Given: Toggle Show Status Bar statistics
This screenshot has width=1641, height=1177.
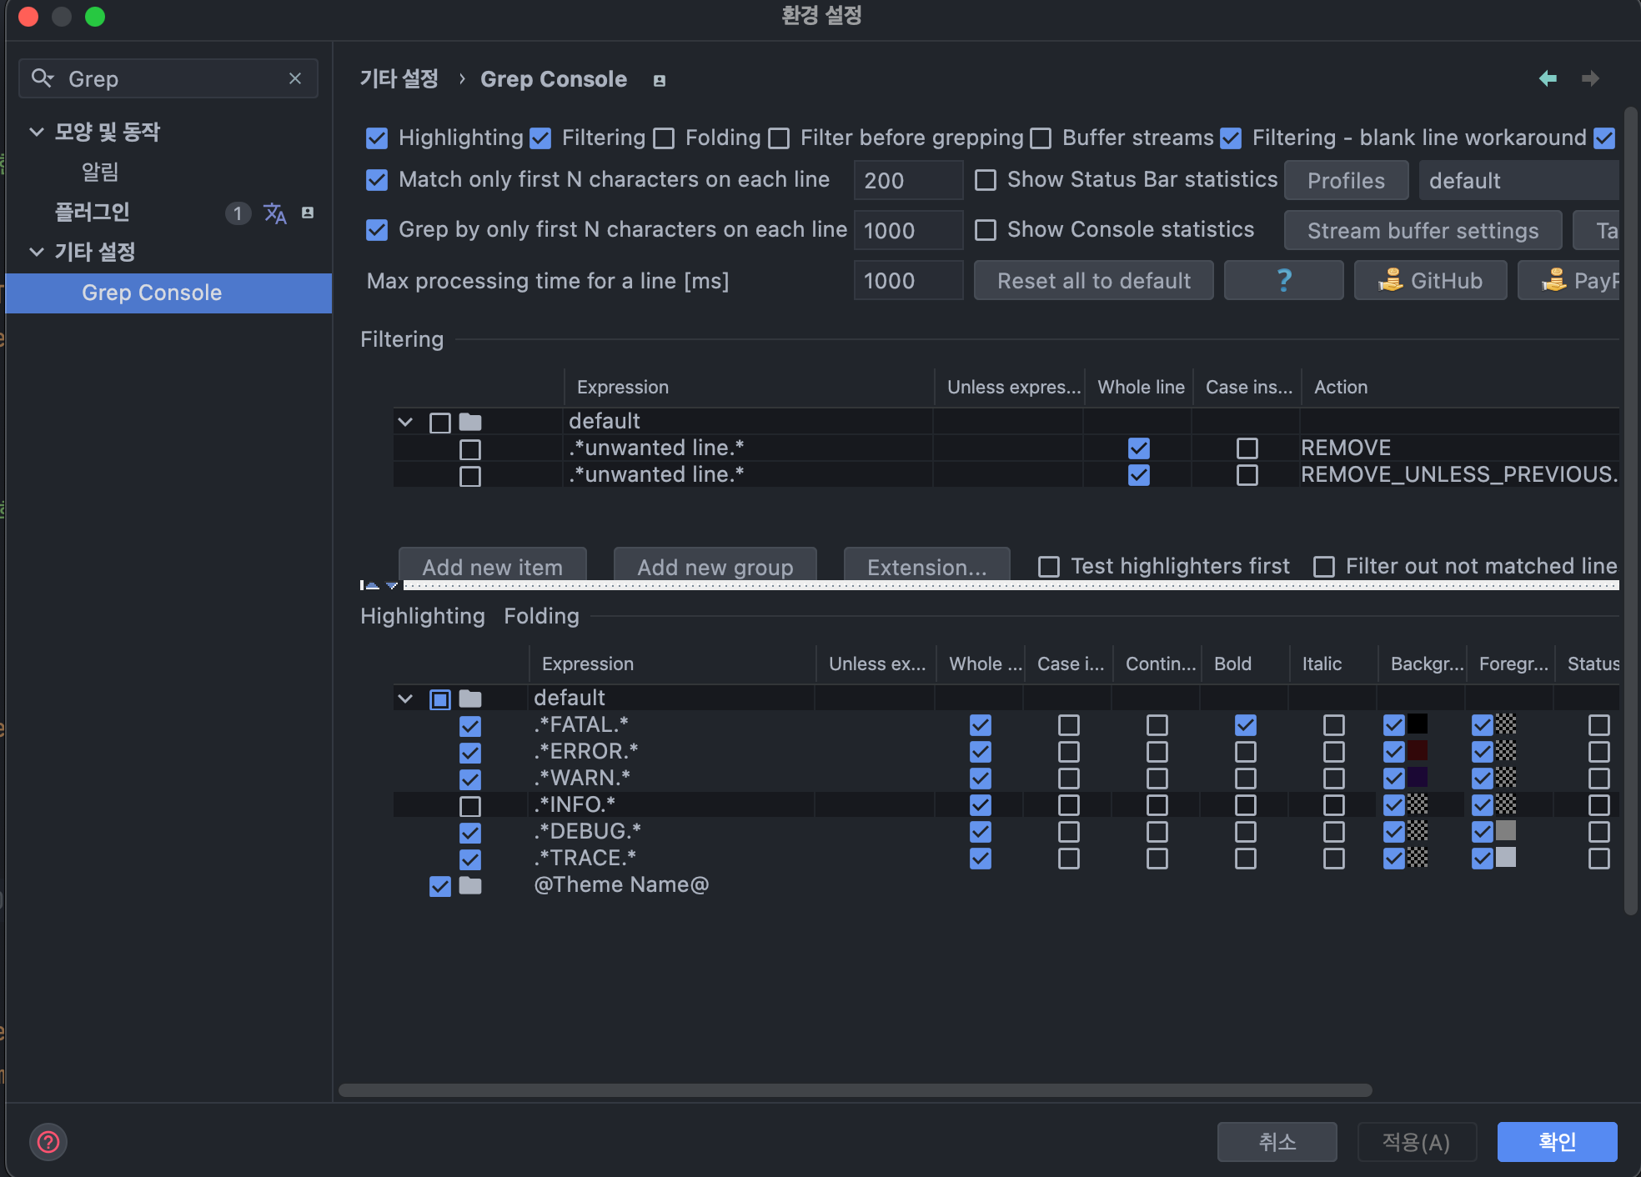Looking at the screenshot, I should (x=986, y=180).
